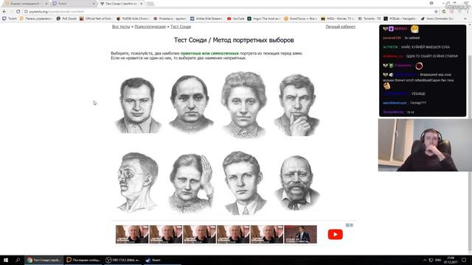This screenshot has width=472, height=265.
Task: Click the browser back arrow
Action: (x=4, y=12)
